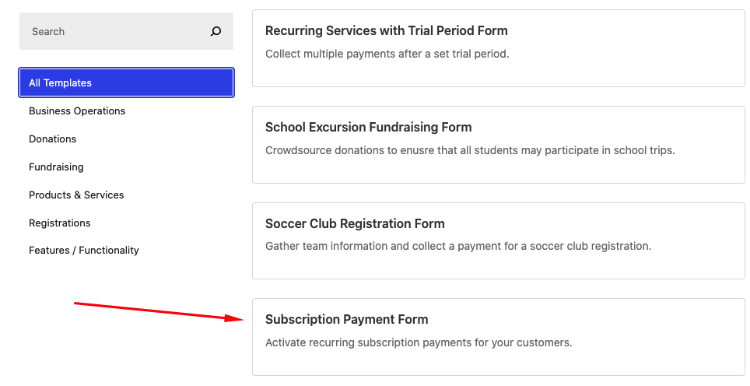The image size is (750, 386).
Task: Choose the Products & Services category
Action: pyautogui.click(x=76, y=195)
